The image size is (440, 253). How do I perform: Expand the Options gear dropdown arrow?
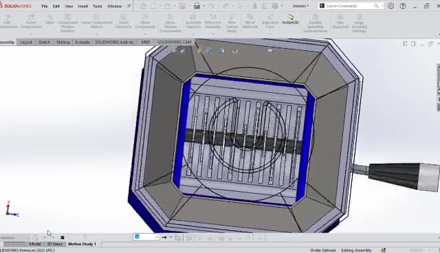click(282, 6)
